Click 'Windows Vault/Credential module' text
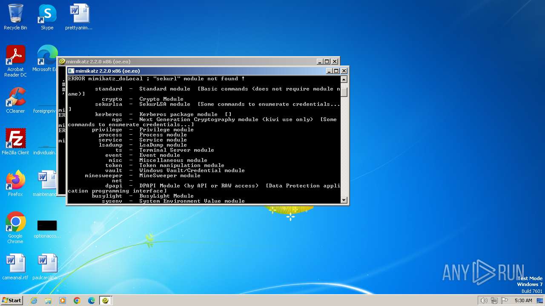This screenshot has height=306, width=545. (x=192, y=170)
